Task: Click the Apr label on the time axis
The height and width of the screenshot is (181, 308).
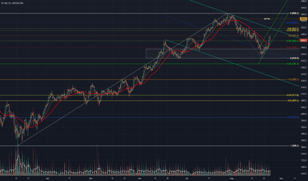Action: (x=47, y=178)
